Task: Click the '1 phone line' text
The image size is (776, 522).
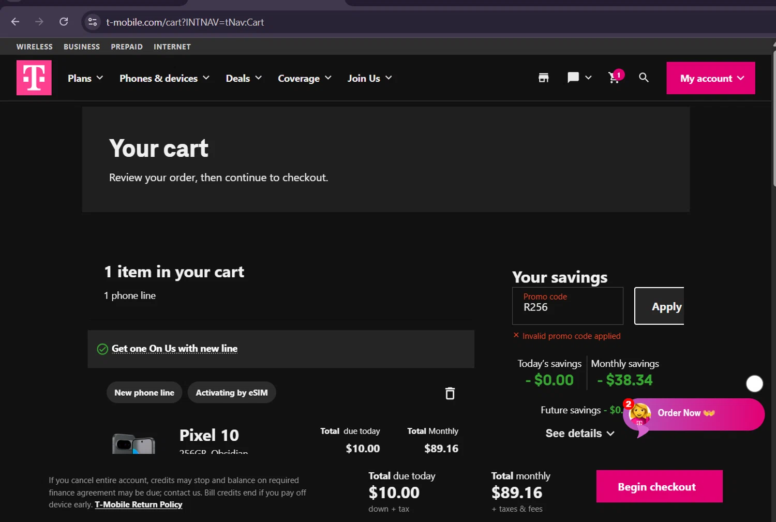Action: (130, 295)
